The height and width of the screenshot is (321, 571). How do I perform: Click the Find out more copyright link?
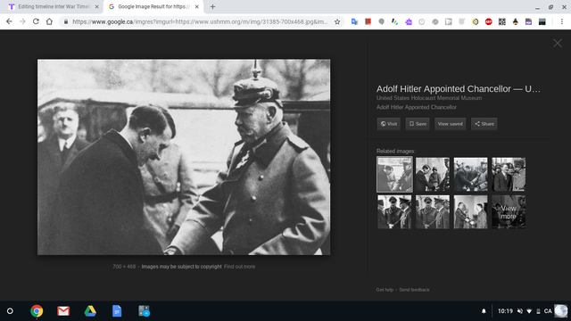[x=239, y=267]
